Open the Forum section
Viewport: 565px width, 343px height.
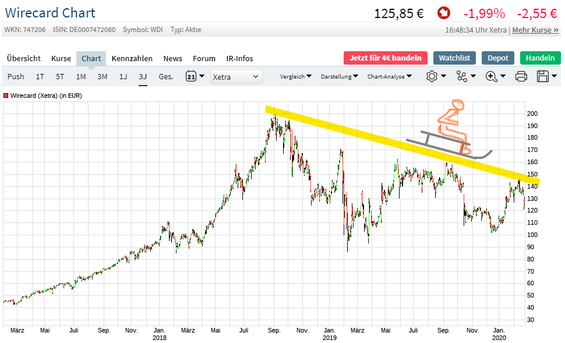[204, 58]
